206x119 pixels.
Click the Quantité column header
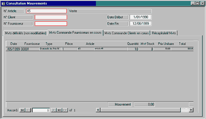pos(133,44)
